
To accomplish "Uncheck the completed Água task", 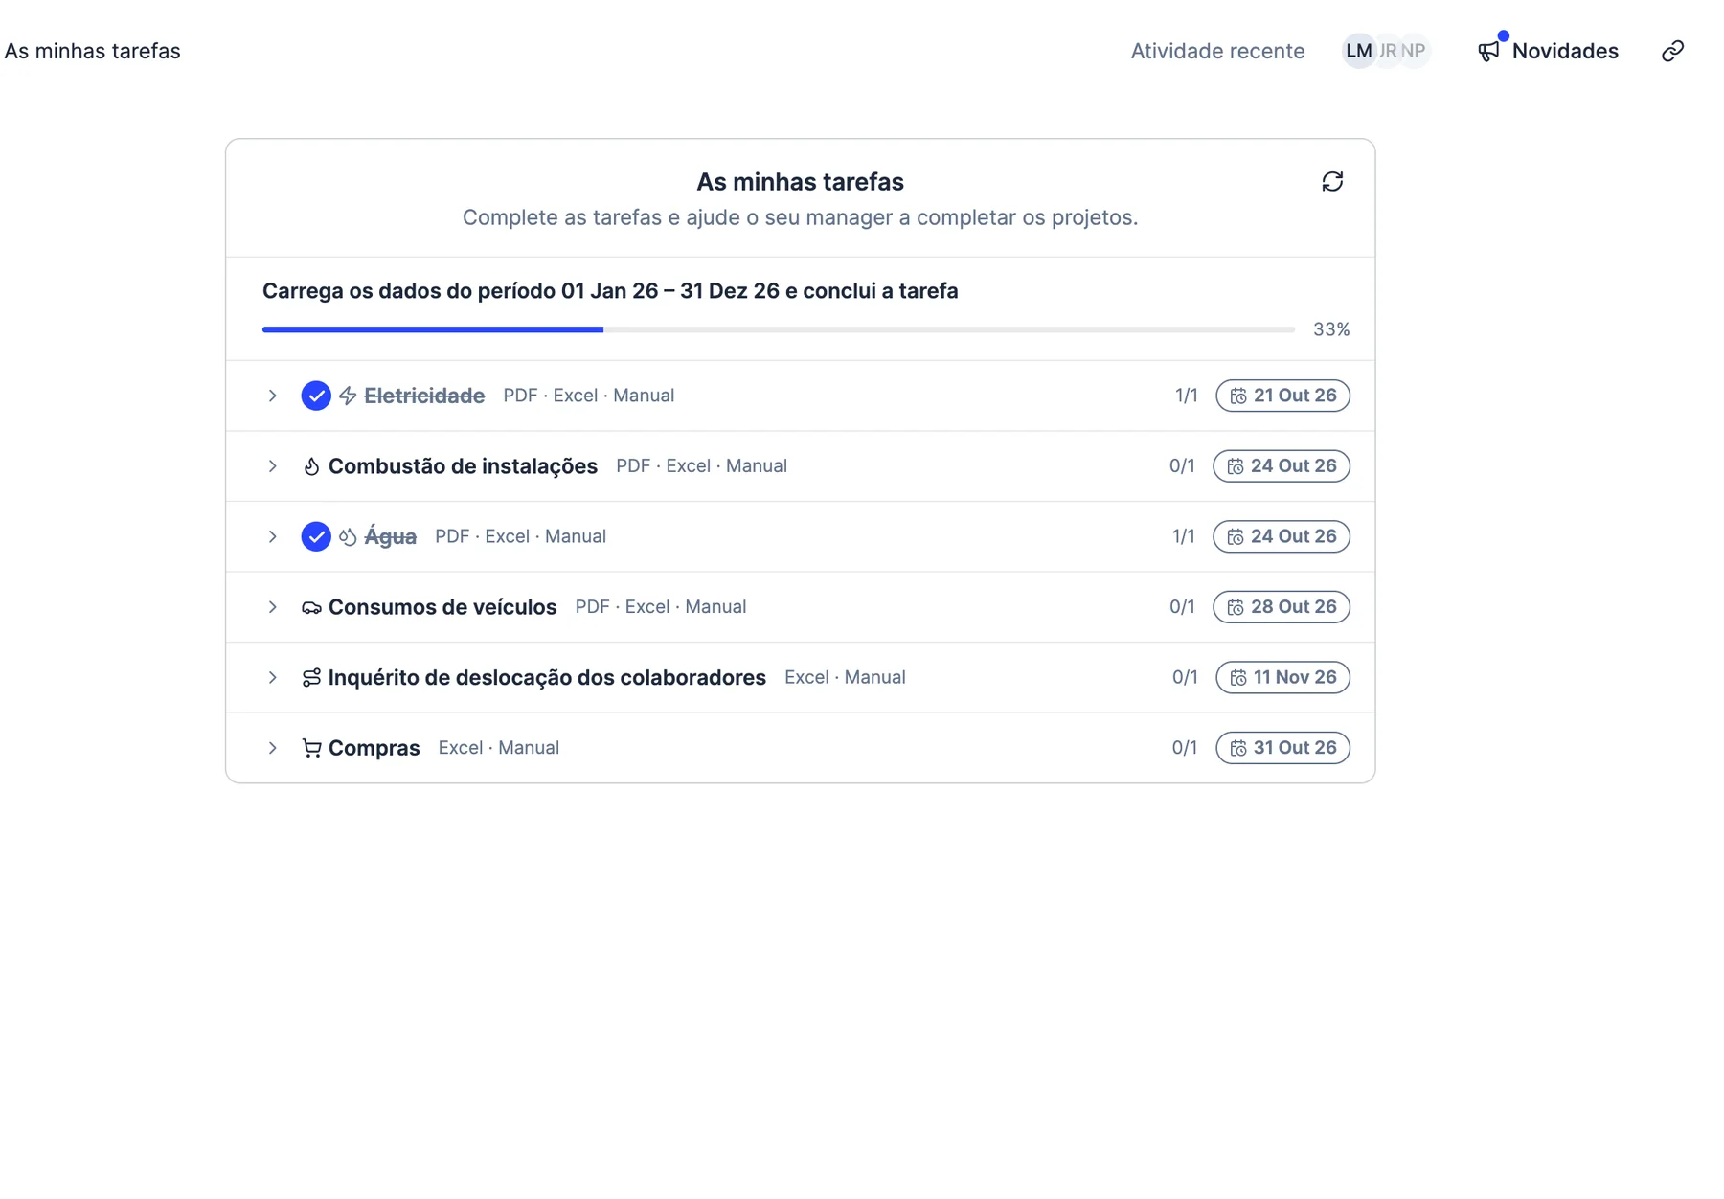I will click(x=316, y=536).
